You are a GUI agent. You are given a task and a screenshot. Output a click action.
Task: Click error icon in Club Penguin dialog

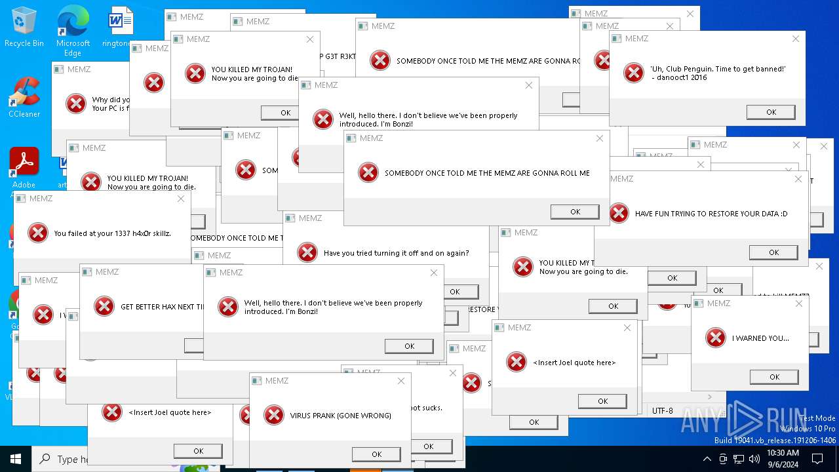[x=633, y=73]
